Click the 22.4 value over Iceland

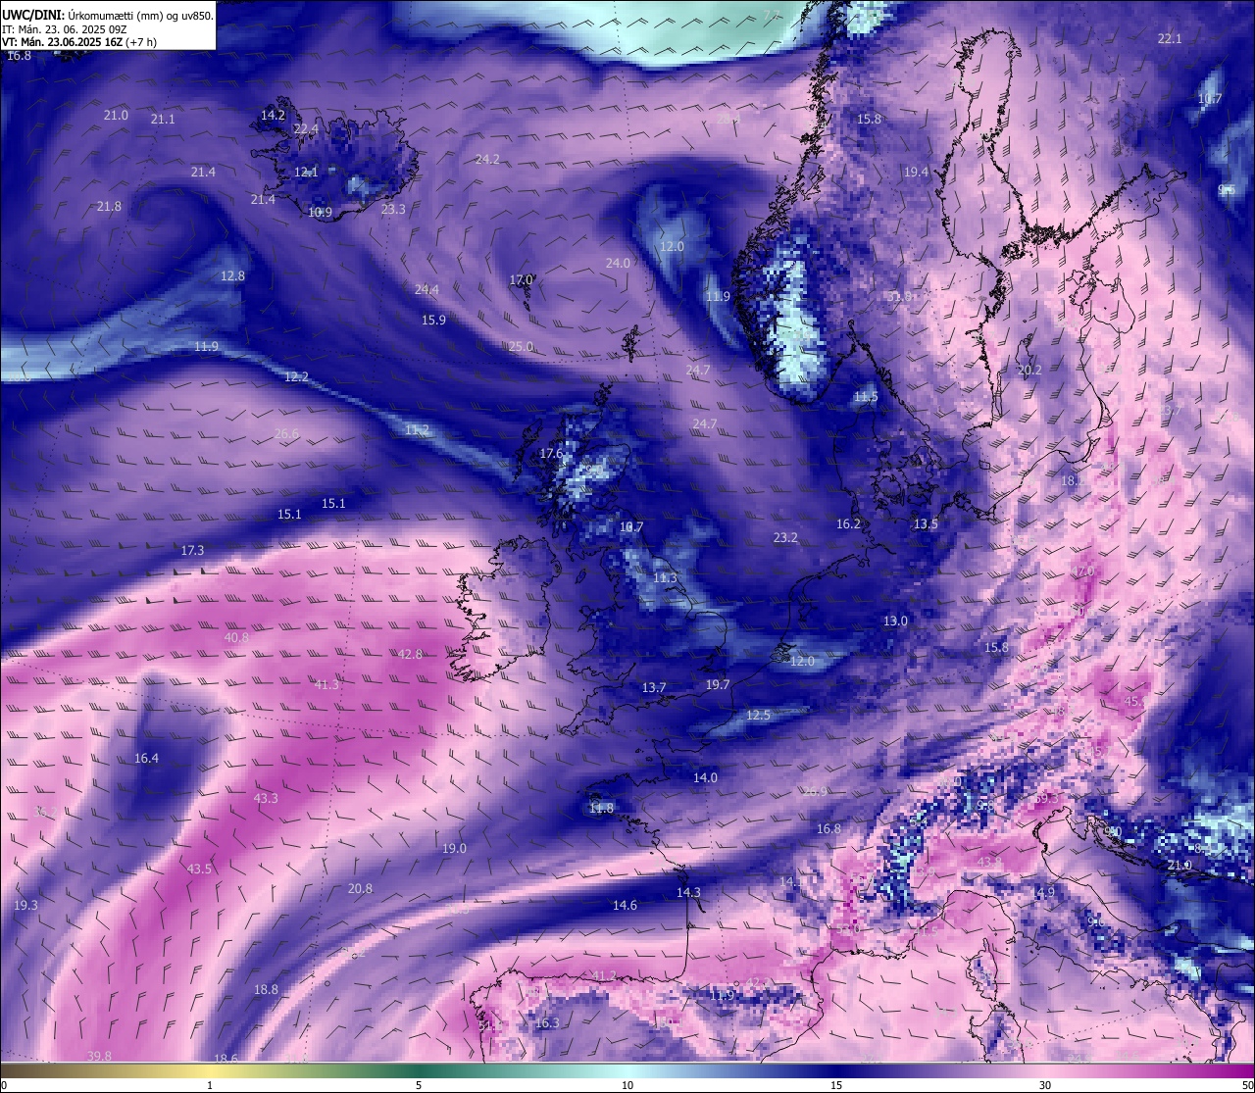(x=306, y=128)
